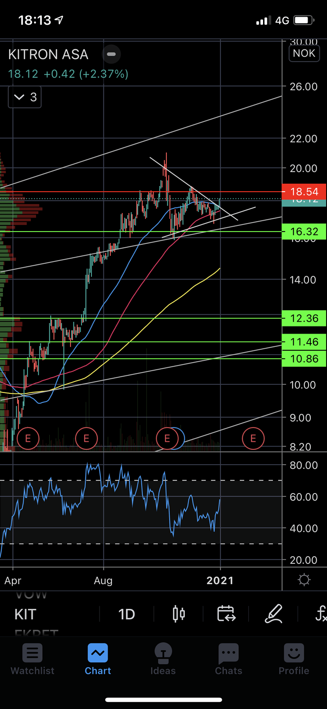Open the Watchlist tab
This screenshot has width=327, height=709.
(x=32, y=659)
